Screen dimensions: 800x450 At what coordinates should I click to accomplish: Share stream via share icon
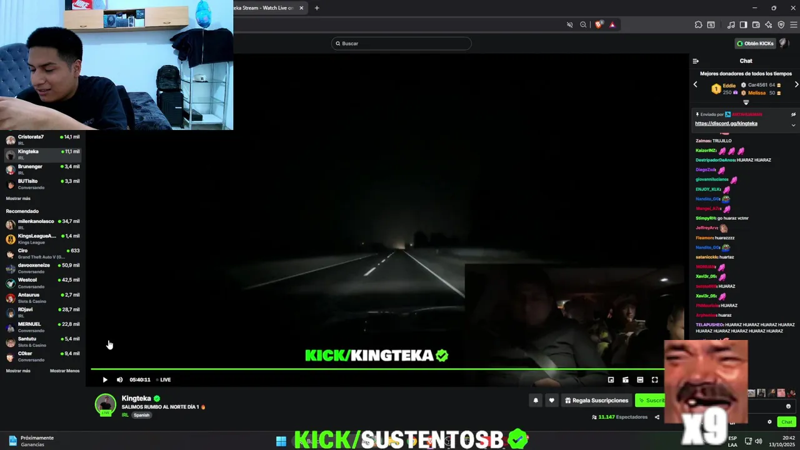pyautogui.click(x=657, y=417)
